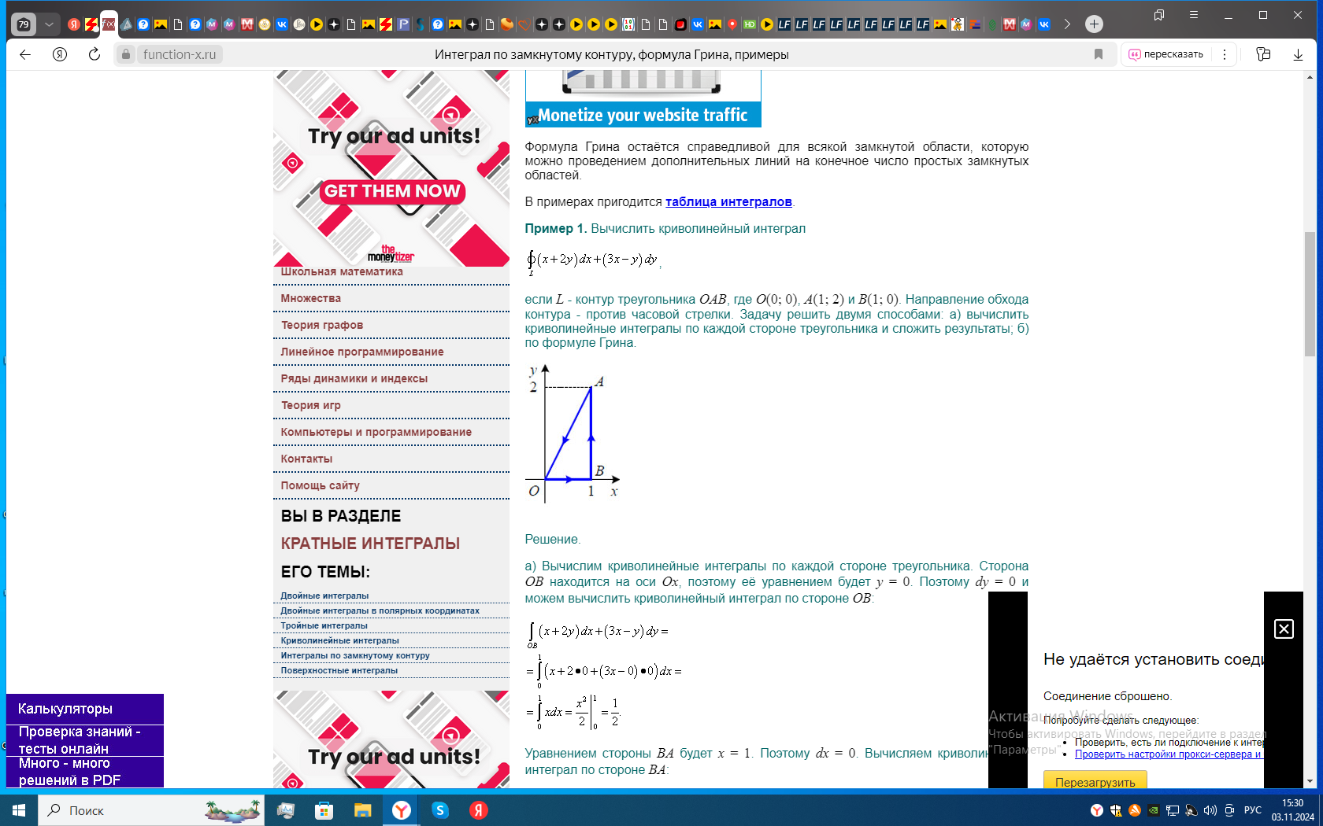Close the connection error popup with X
1323x826 pixels.
click(1284, 629)
